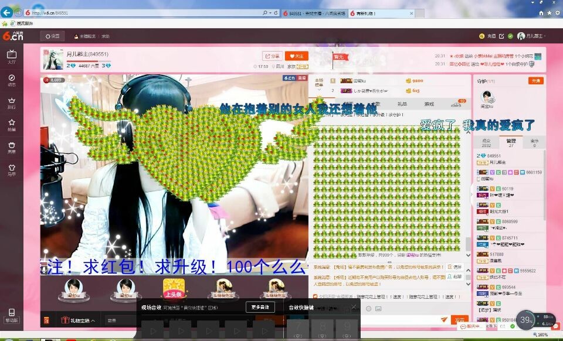
Task: Click the 聊天中 chat status button
Action: (471, 326)
